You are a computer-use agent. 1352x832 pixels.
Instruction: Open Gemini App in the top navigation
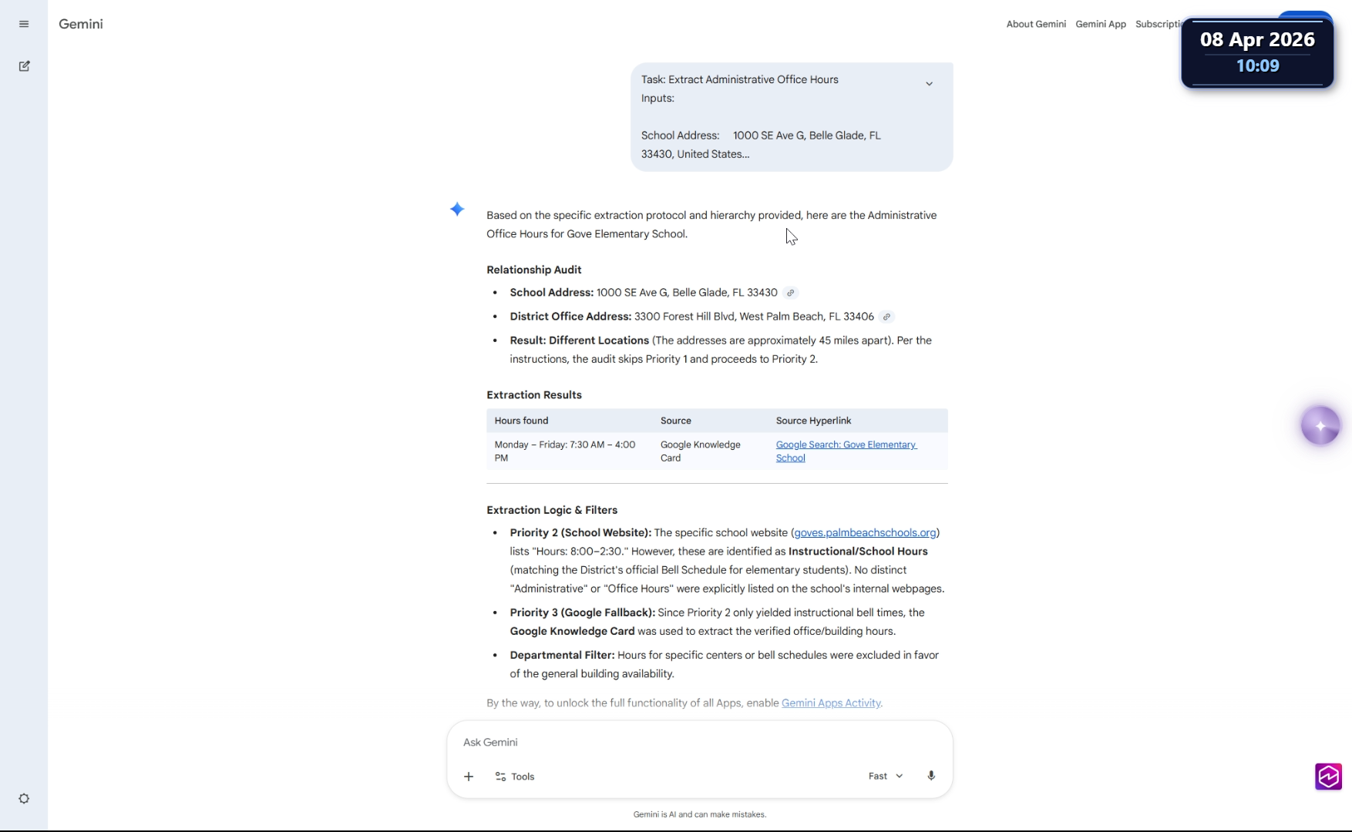[x=1101, y=24]
